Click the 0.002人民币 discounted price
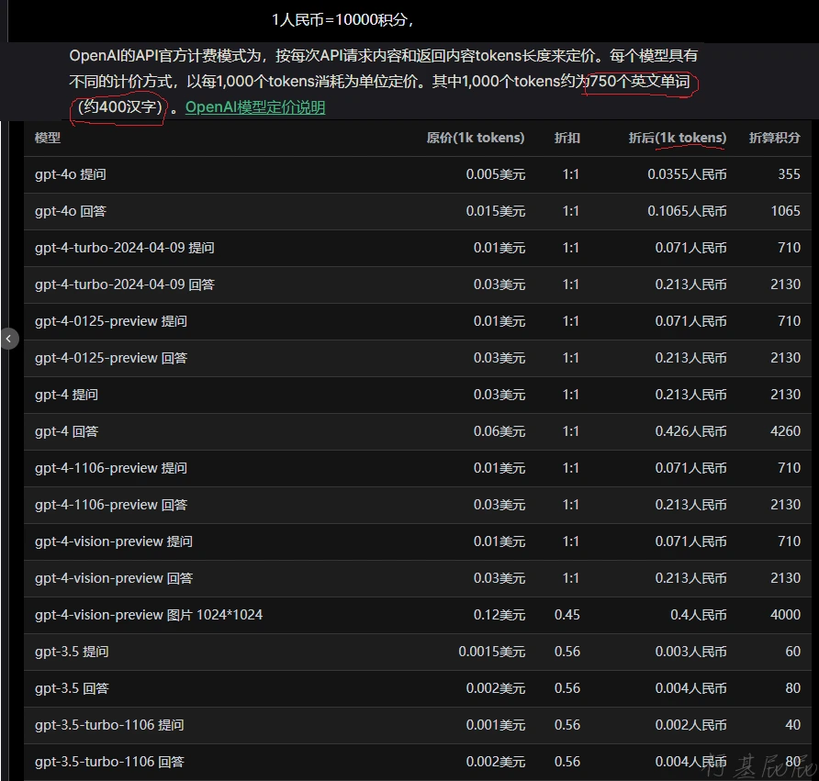Screen dimensions: 819x781 [691, 725]
